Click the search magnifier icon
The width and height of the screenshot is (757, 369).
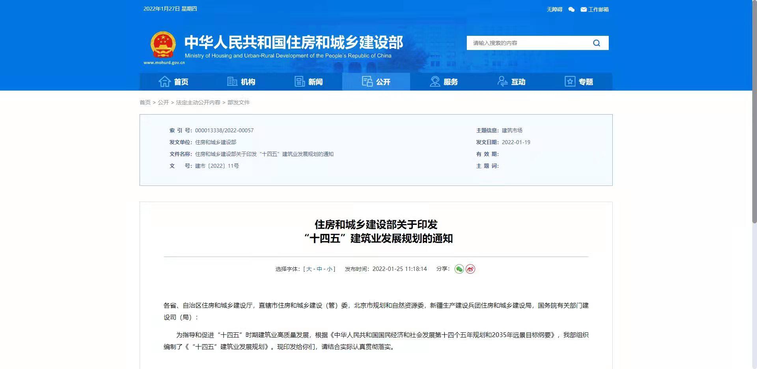[596, 43]
